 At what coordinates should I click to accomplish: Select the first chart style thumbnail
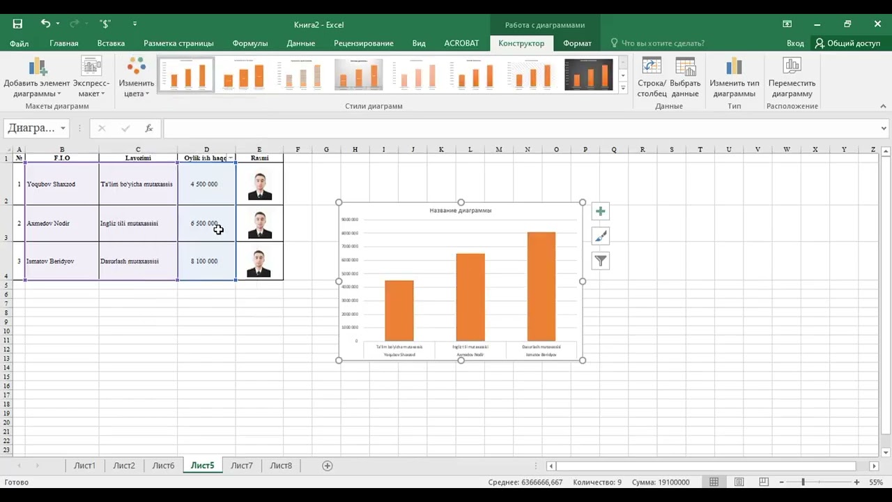(x=186, y=75)
